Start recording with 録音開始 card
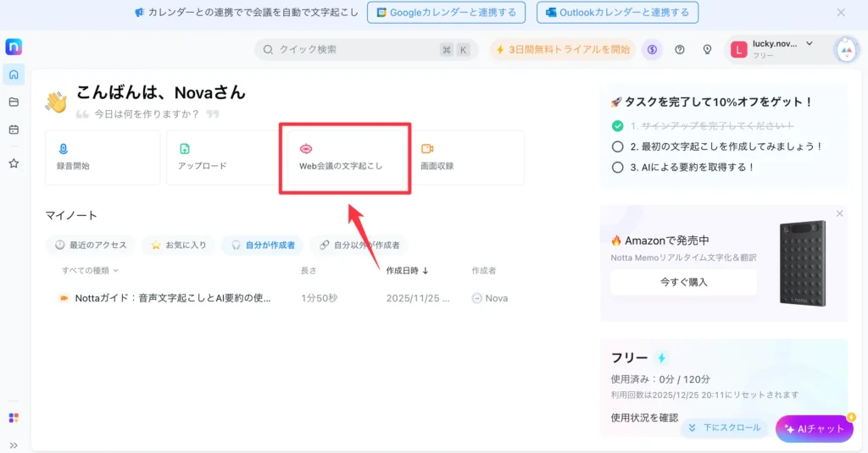868x453 pixels. [x=103, y=157]
